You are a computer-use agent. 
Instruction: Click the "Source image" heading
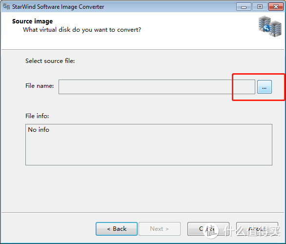tap(33, 21)
